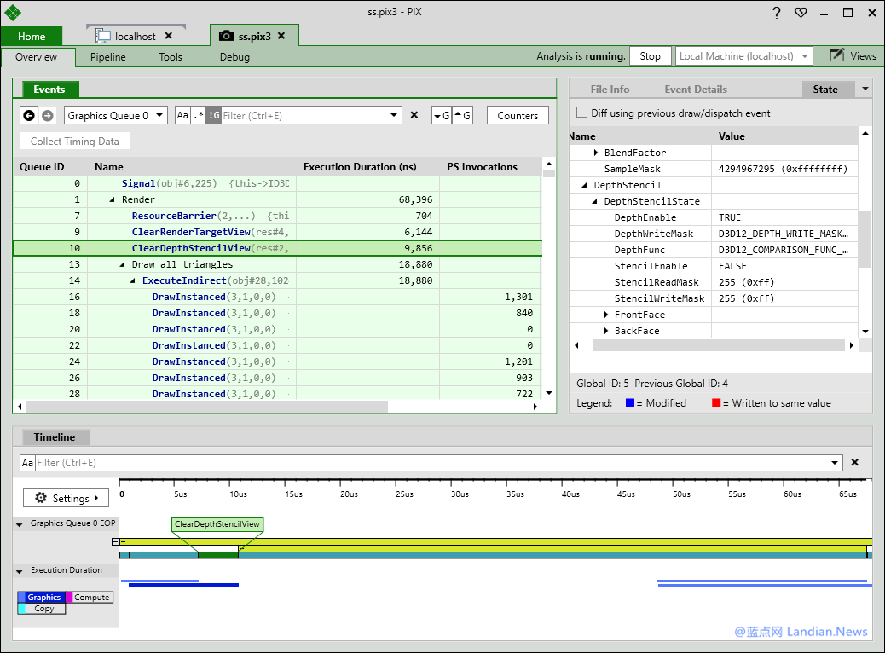Open the help question mark icon
The width and height of the screenshot is (885, 653).
pyautogui.click(x=777, y=13)
